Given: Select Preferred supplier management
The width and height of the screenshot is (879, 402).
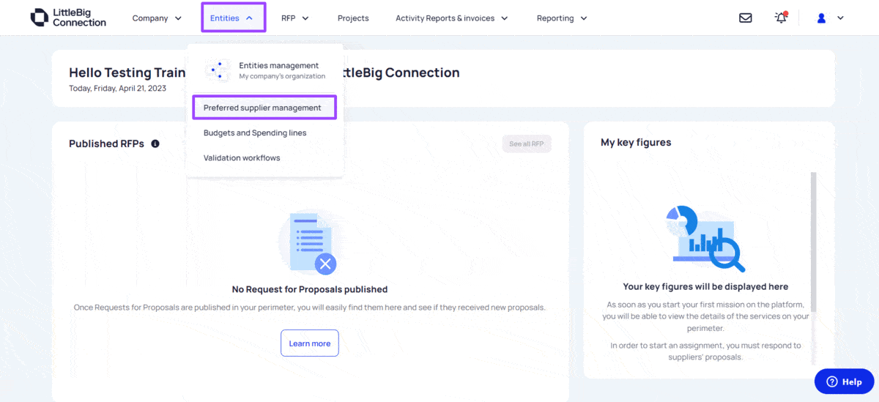Looking at the screenshot, I should point(264,108).
